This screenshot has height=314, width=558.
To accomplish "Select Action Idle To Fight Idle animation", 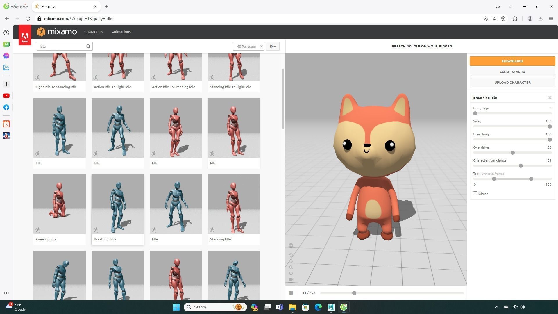I will 118,73.
